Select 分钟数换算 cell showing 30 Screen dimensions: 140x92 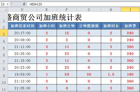click(89, 74)
